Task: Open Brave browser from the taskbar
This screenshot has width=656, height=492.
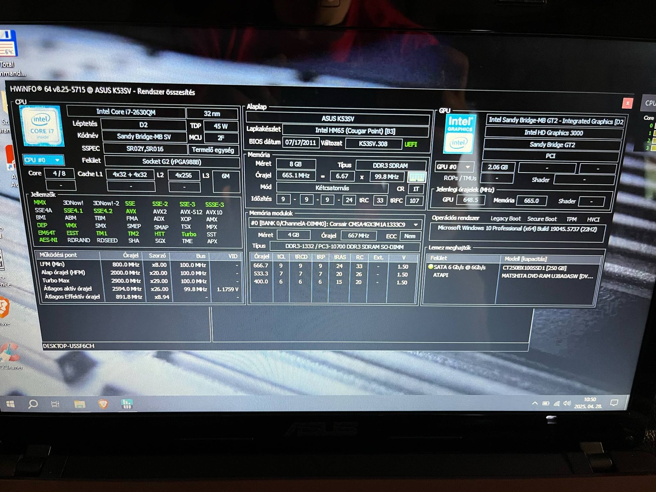Action: [x=103, y=404]
